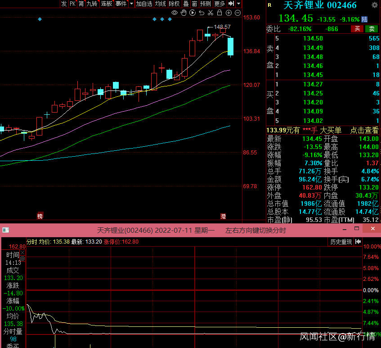Select buy level 5 price 134.02
The image size is (381, 348).
(313, 121)
